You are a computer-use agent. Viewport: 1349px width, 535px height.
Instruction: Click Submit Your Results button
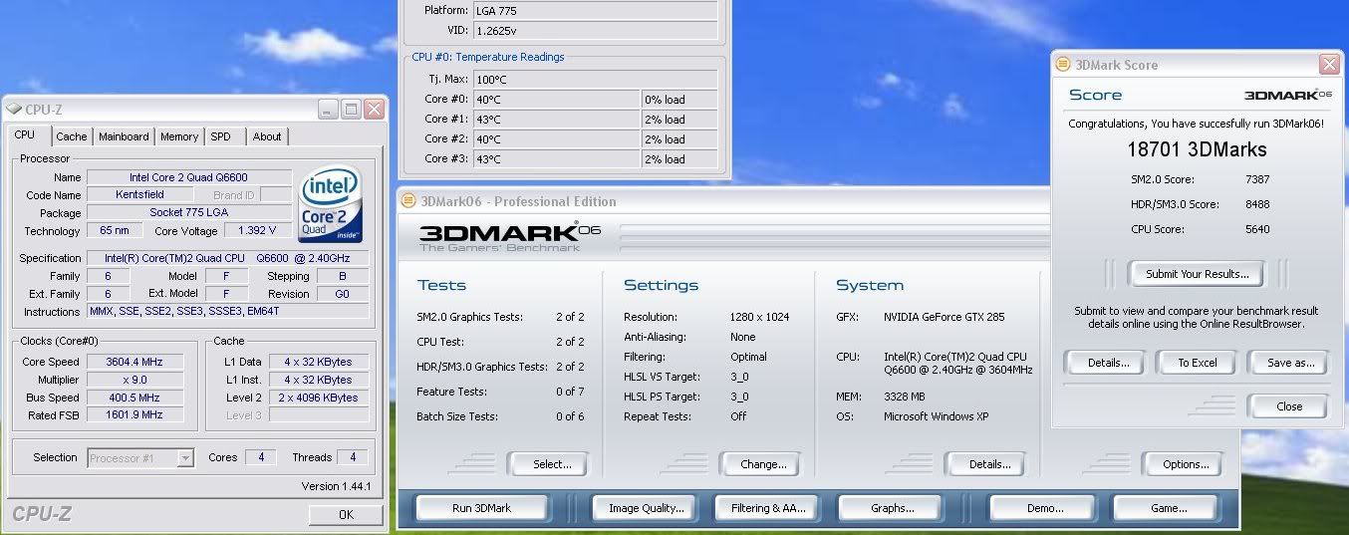pos(1197,274)
